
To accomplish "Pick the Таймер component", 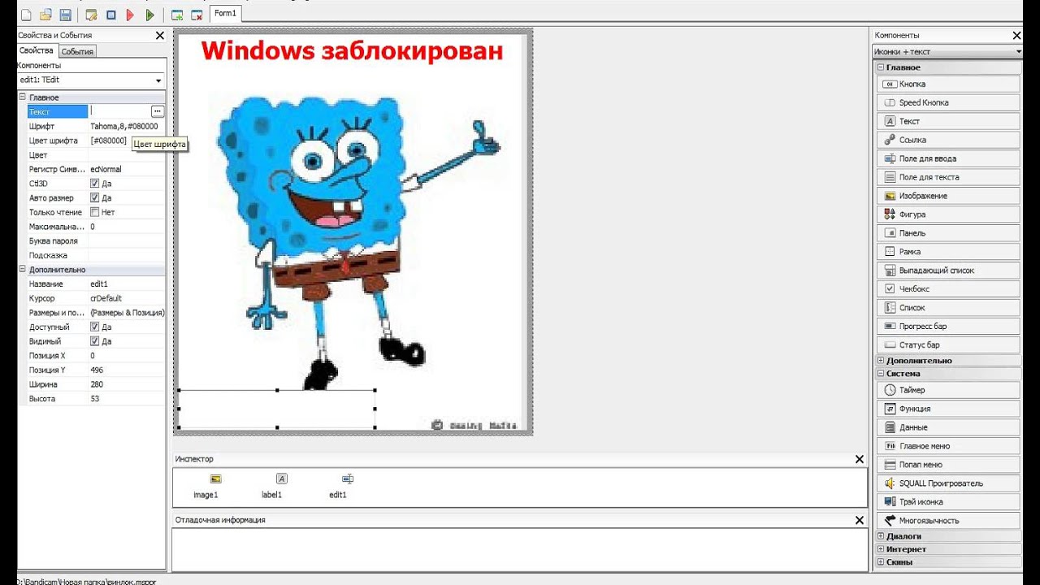I will (948, 390).
